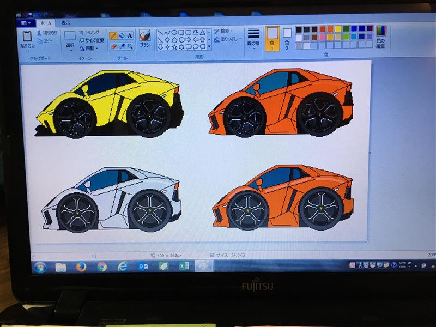This screenshot has width=436, height=327.
Task: Pick the black color swatch
Action: coord(299,29)
